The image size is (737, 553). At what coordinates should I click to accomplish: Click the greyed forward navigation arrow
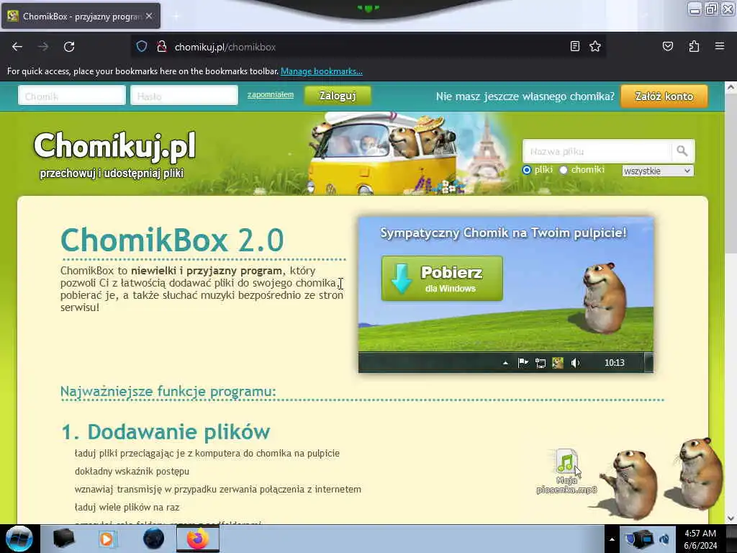tap(43, 47)
